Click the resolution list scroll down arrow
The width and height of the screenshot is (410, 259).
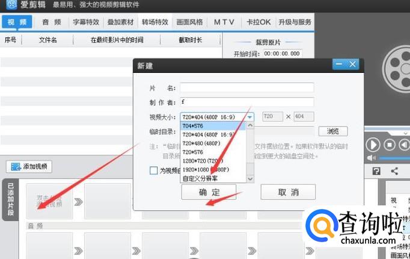(x=250, y=179)
